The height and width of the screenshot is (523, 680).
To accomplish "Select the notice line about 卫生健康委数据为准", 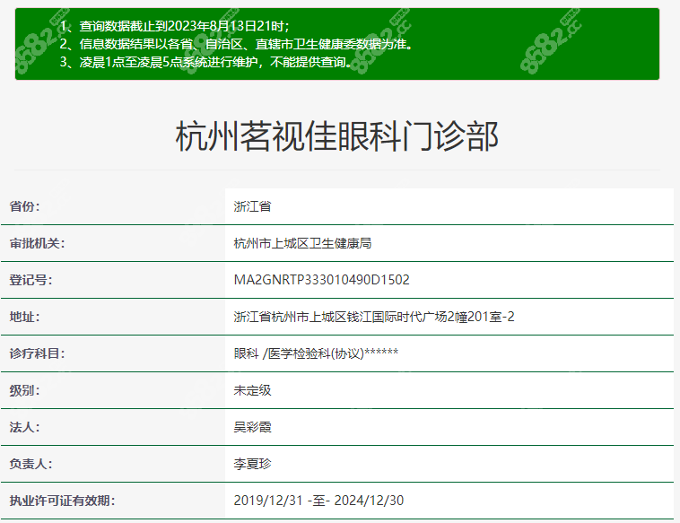I will click(237, 44).
